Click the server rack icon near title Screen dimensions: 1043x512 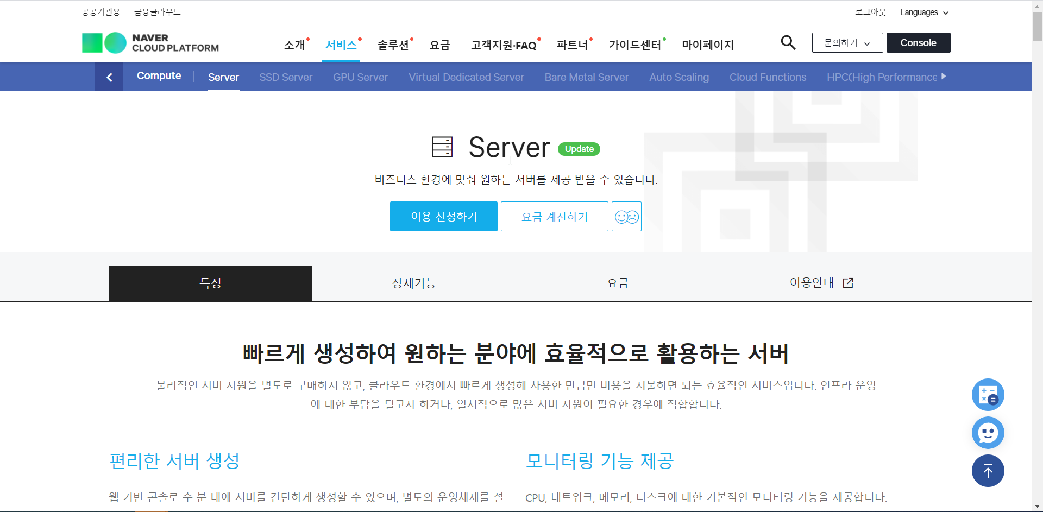(442, 147)
